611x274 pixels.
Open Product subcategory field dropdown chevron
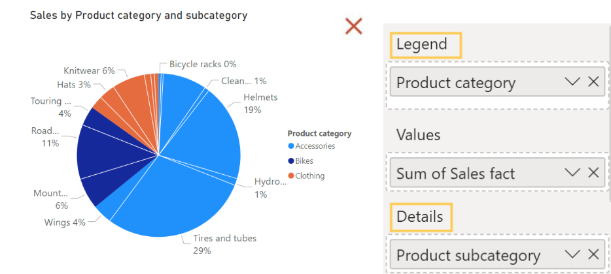(572, 254)
